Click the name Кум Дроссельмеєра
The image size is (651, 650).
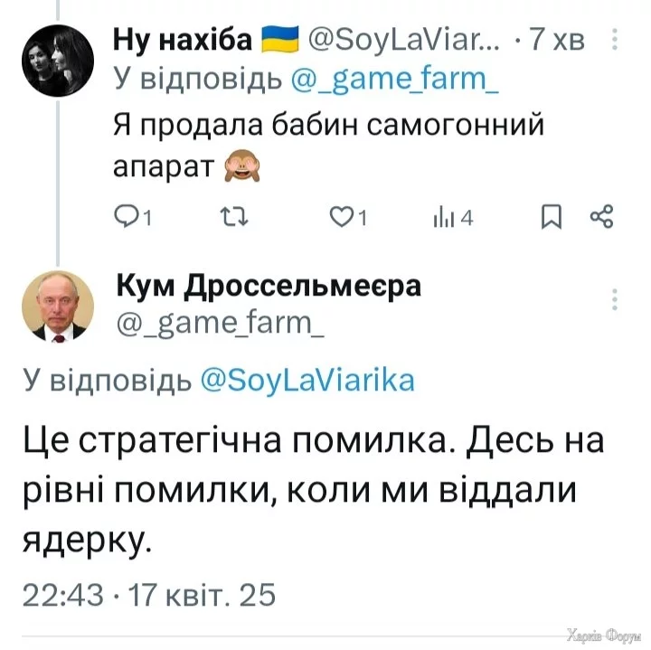pyautogui.click(x=269, y=286)
